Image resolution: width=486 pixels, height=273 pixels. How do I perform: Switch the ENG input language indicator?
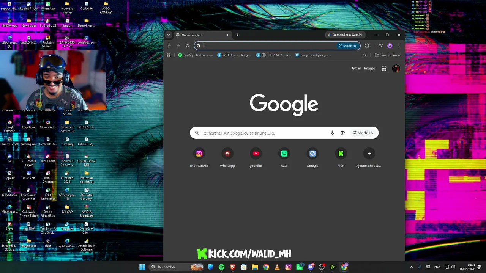click(437, 267)
